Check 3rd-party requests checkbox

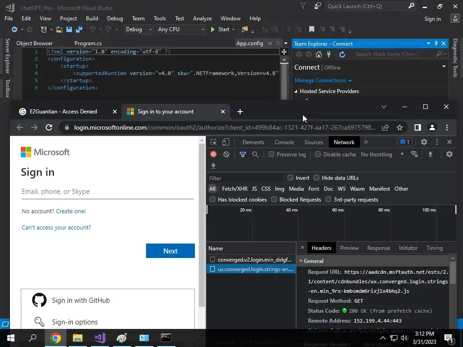pyautogui.click(x=328, y=199)
